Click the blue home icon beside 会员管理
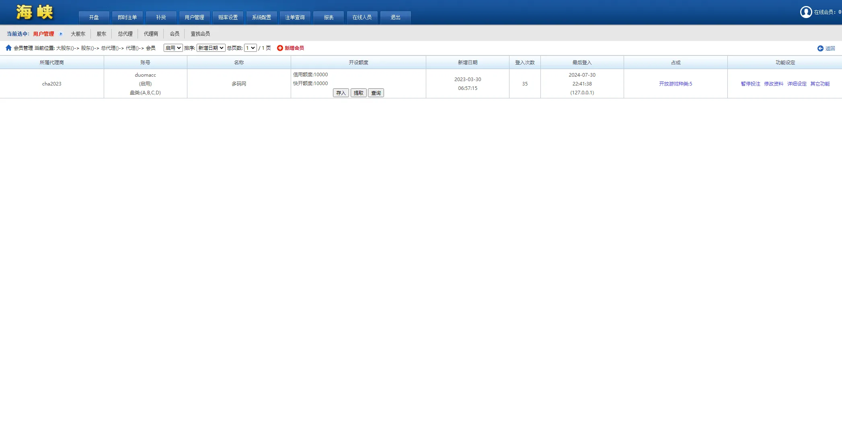 (8, 48)
